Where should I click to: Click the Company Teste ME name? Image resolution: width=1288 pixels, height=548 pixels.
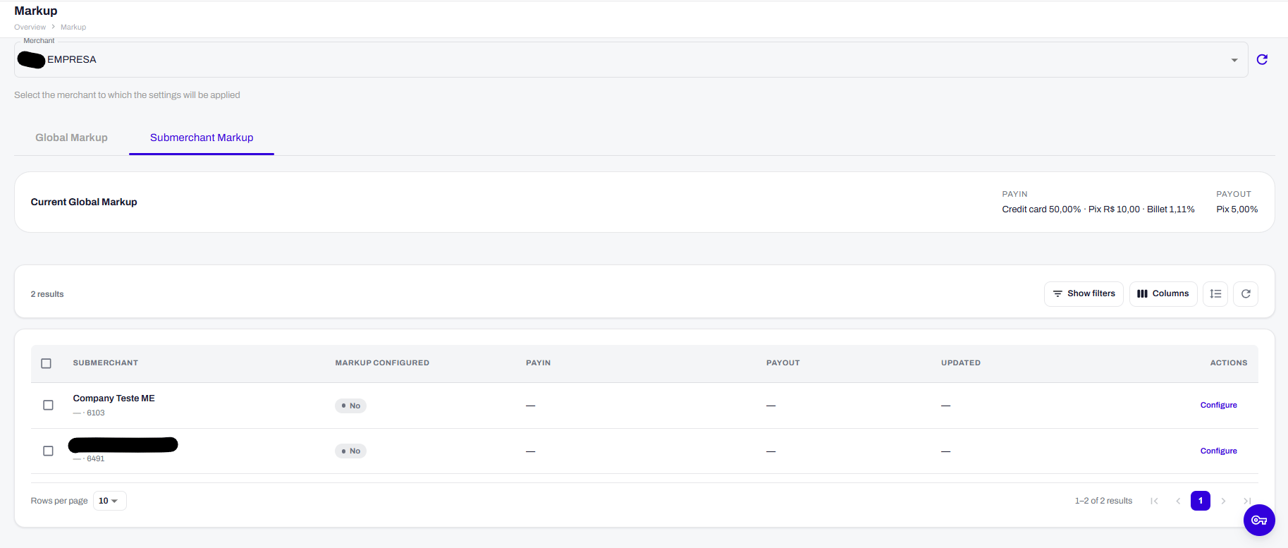[114, 398]
